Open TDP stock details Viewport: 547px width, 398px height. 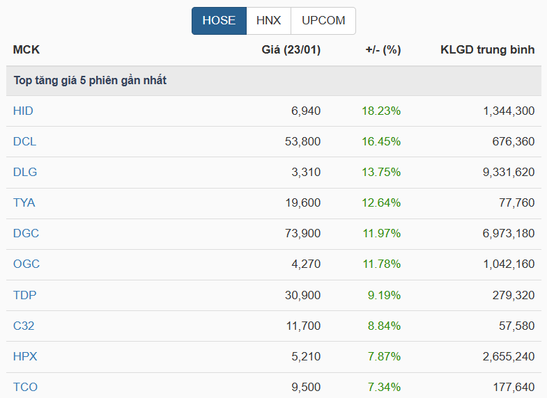click(24, 295)
